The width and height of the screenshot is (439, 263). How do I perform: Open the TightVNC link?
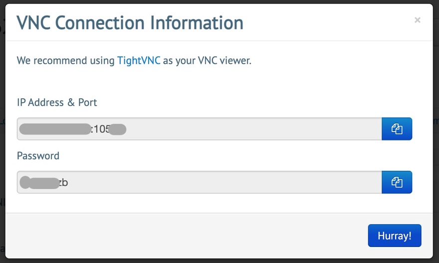(139, 61)
